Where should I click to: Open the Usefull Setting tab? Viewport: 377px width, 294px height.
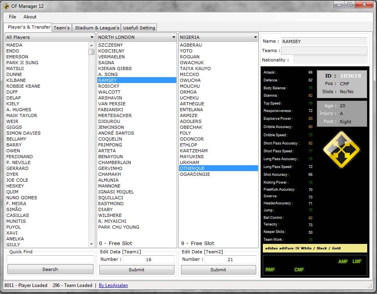139,28
